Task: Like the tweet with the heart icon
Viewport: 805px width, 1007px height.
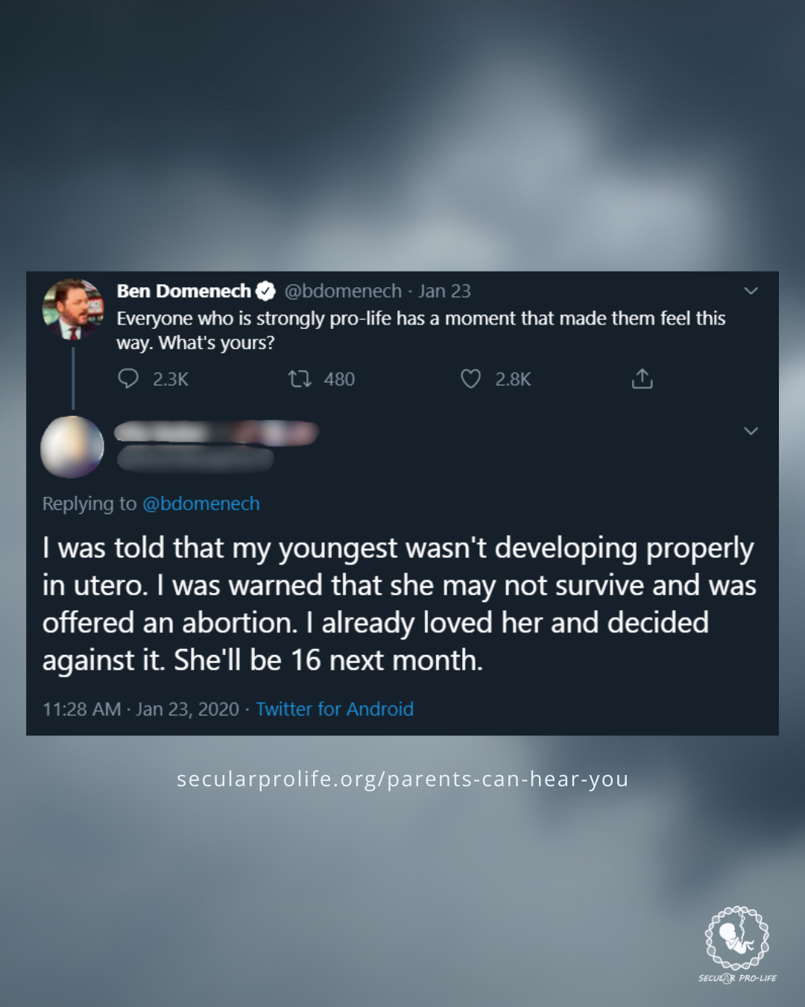Action: coord(470,379)
